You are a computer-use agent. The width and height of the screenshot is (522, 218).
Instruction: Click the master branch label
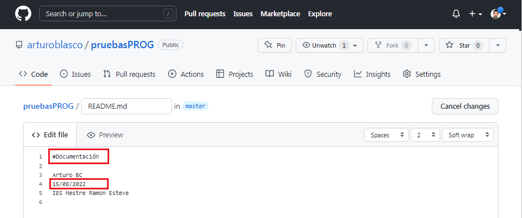tap(195, 106)
